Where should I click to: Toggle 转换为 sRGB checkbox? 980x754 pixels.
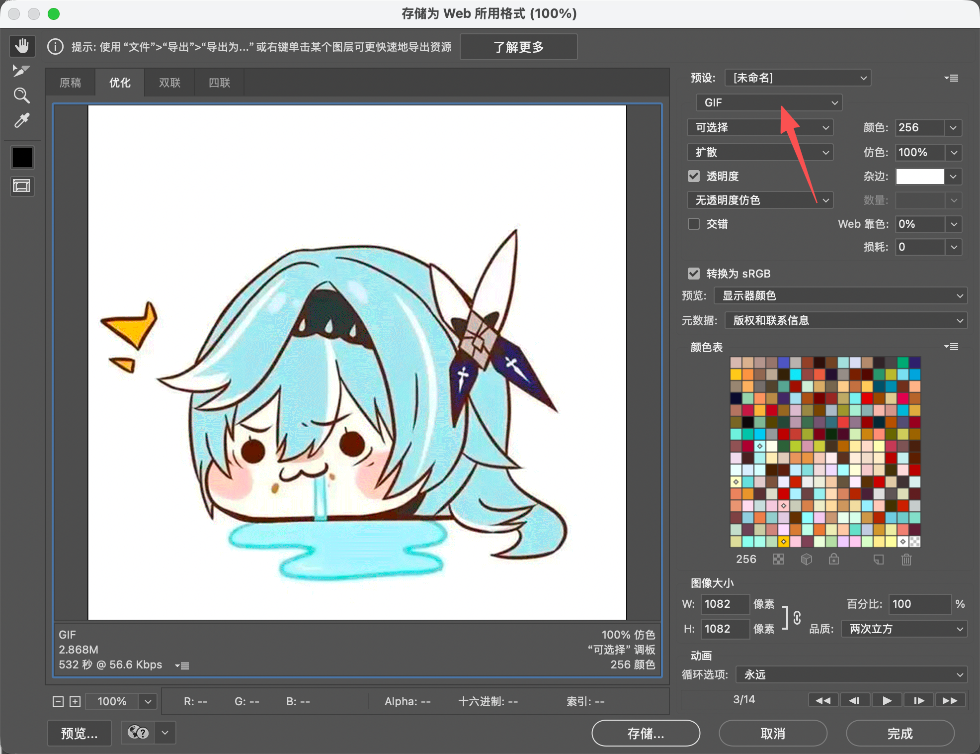pyautogui.click(x=694, y=274)
